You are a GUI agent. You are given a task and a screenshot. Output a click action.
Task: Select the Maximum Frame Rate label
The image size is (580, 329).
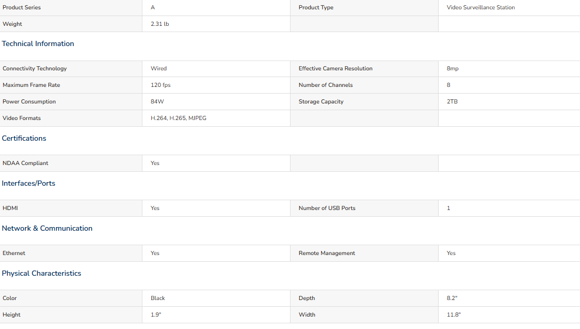[31, 85]
